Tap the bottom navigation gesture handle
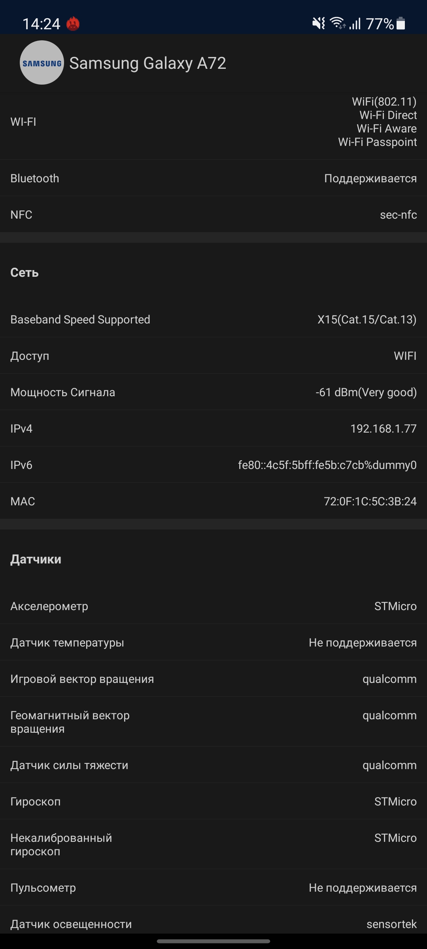 (213, 941)
